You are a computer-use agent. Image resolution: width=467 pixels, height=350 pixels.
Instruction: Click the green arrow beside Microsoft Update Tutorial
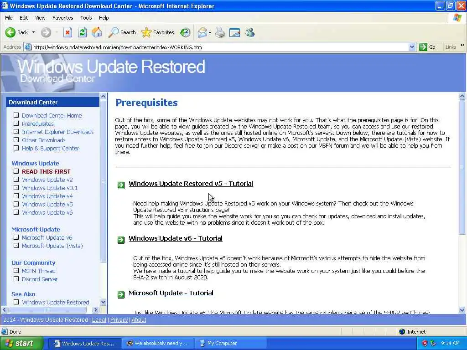[x=121, y=294]
